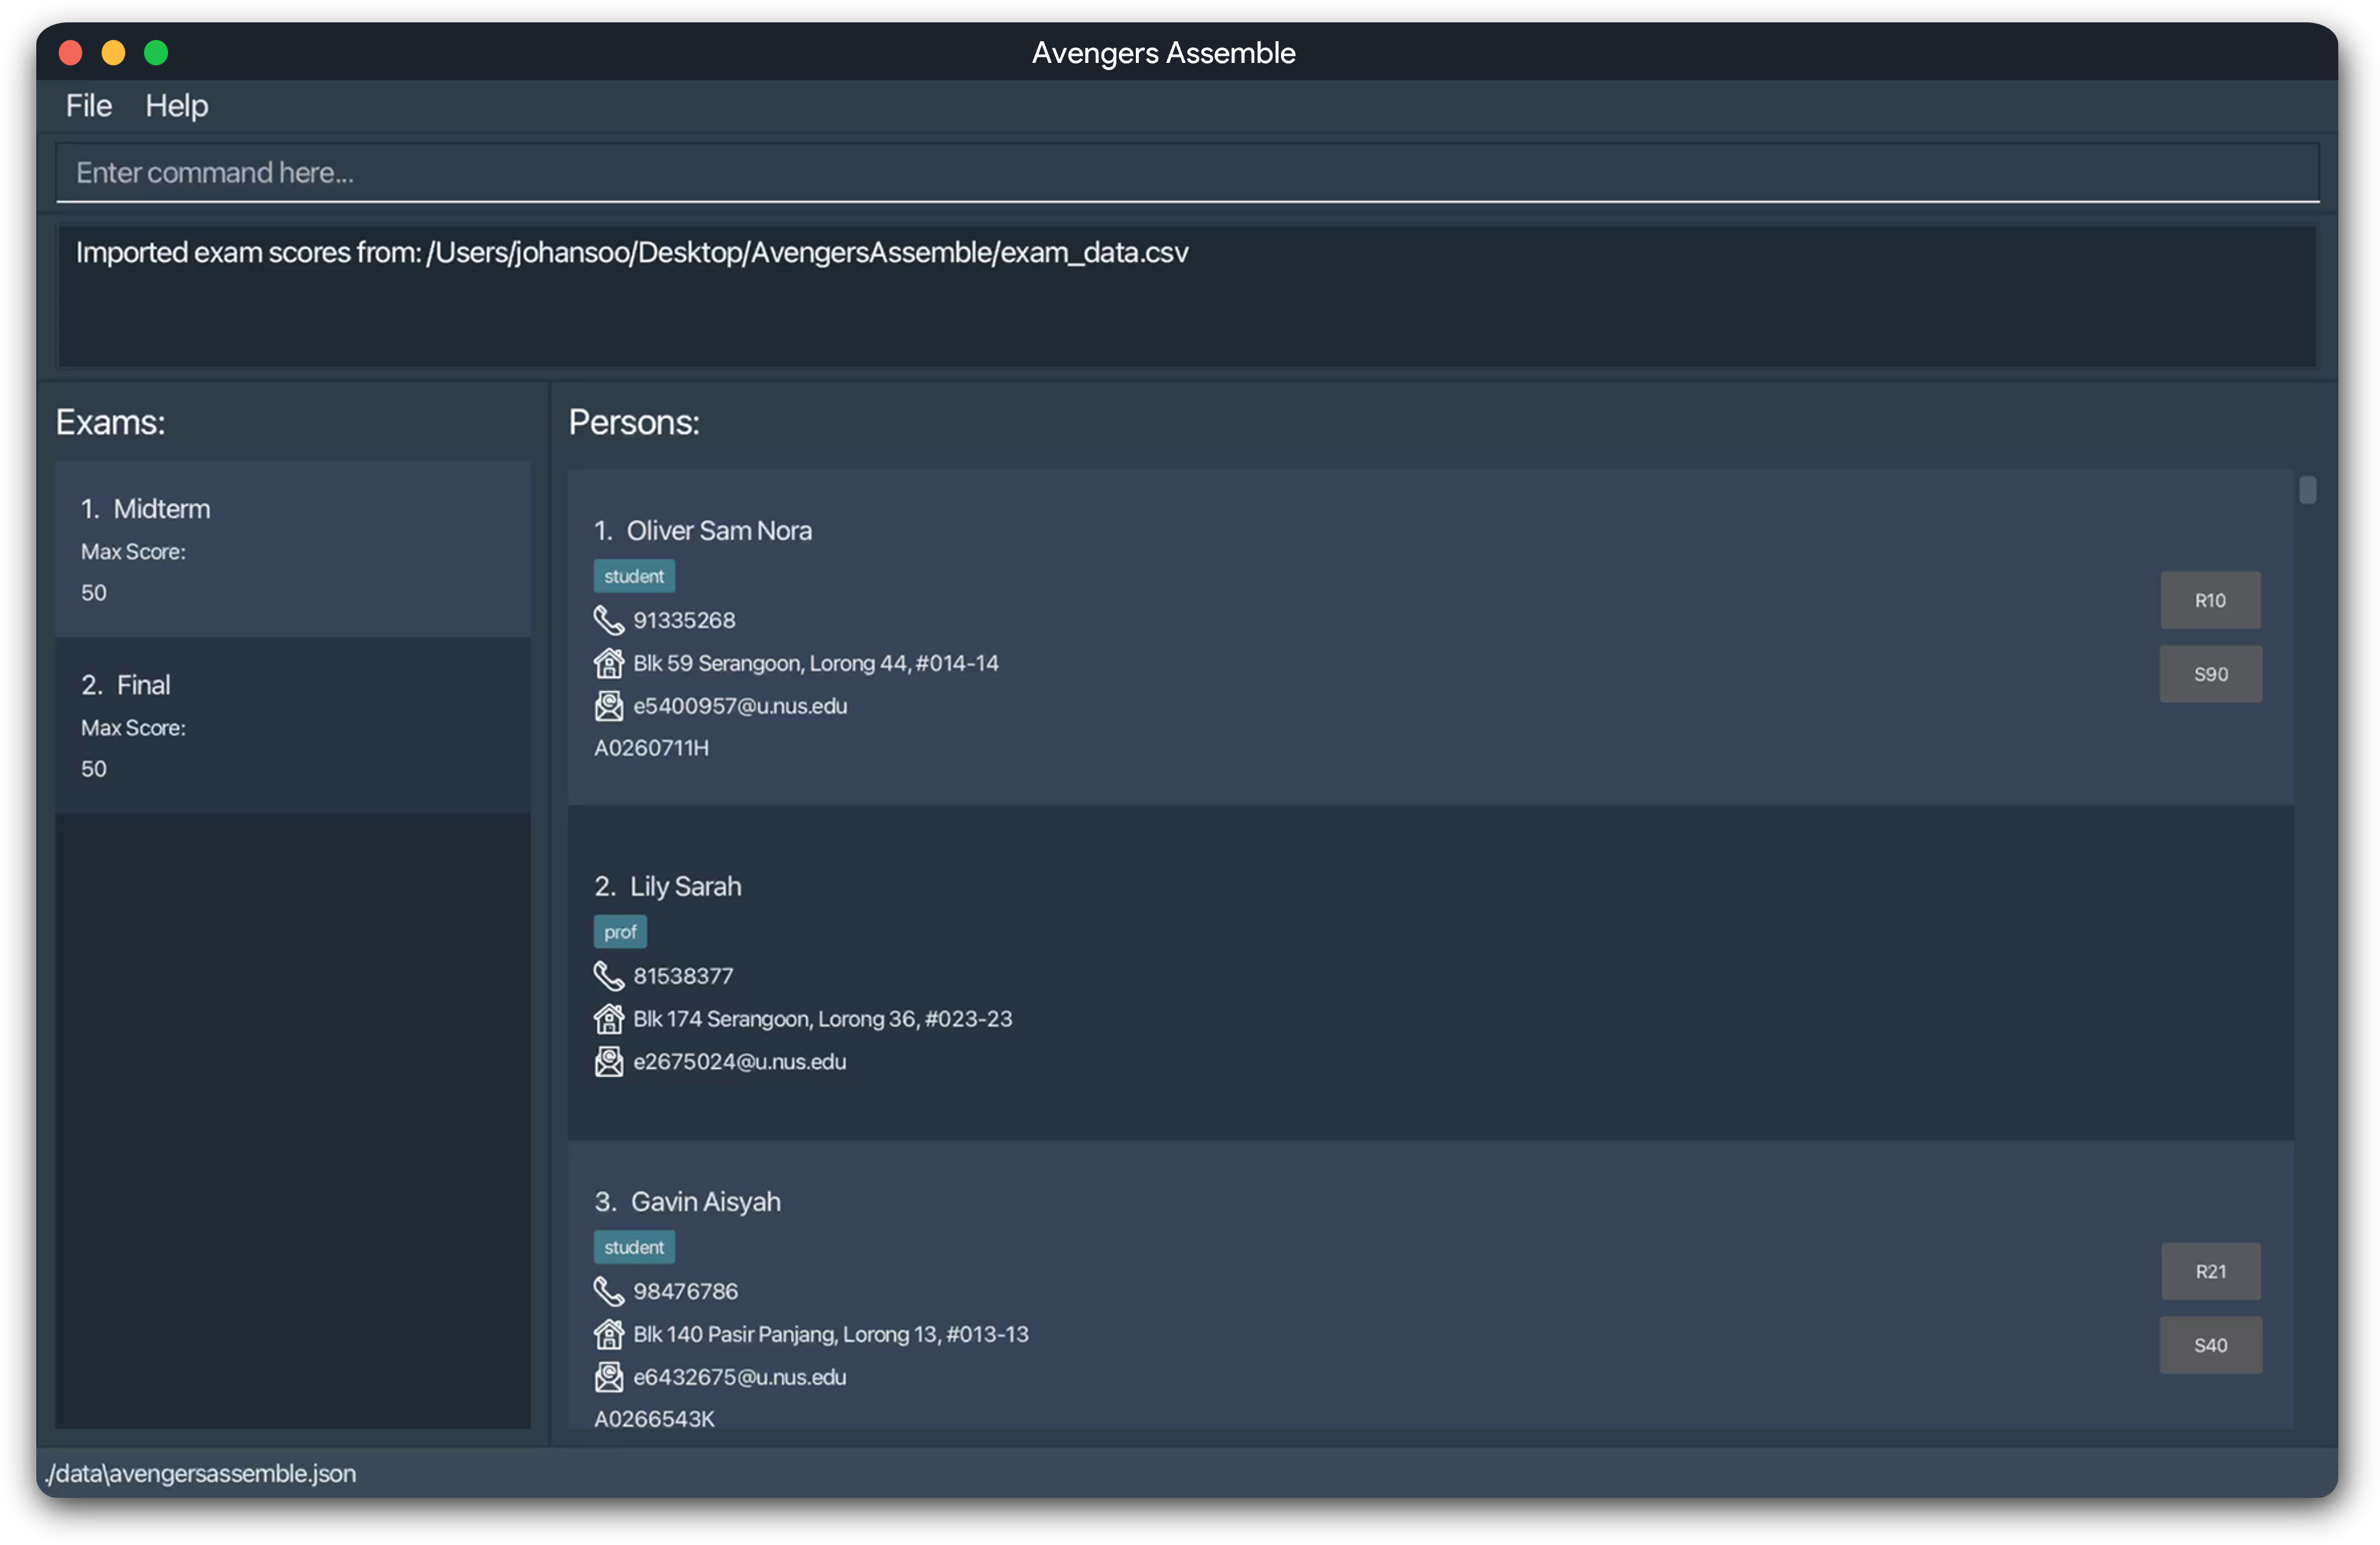Select person name Oliver Sam Nora
Image resolution: width=2380 pixels, height=1545 pixels.
click(x=719, y=531)
